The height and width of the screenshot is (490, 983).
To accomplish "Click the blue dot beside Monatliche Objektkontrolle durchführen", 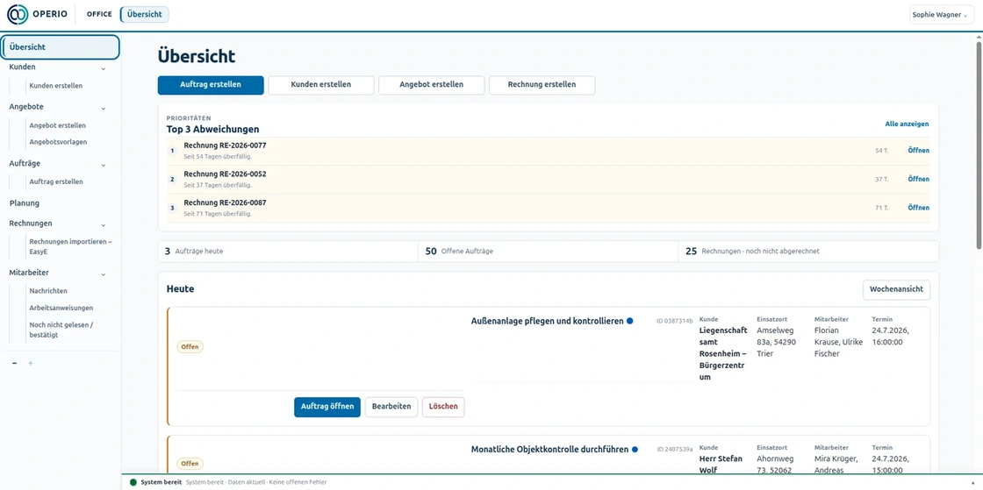I will coord(635,450).
